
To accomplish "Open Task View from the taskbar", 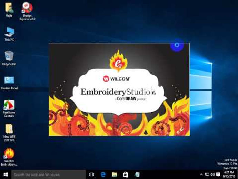I will pos(91,175).
